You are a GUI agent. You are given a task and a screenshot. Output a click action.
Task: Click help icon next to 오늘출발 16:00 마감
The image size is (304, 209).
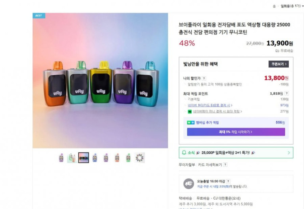(x=228, y=181)
